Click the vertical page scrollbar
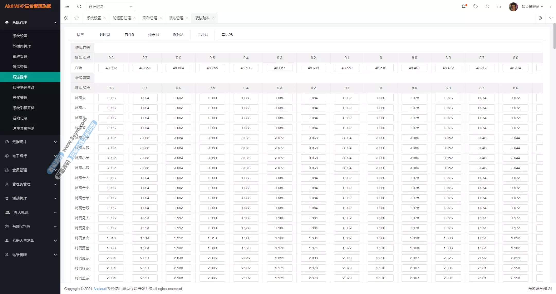This screenshot has height=294, width=556. tap(554, 36)
